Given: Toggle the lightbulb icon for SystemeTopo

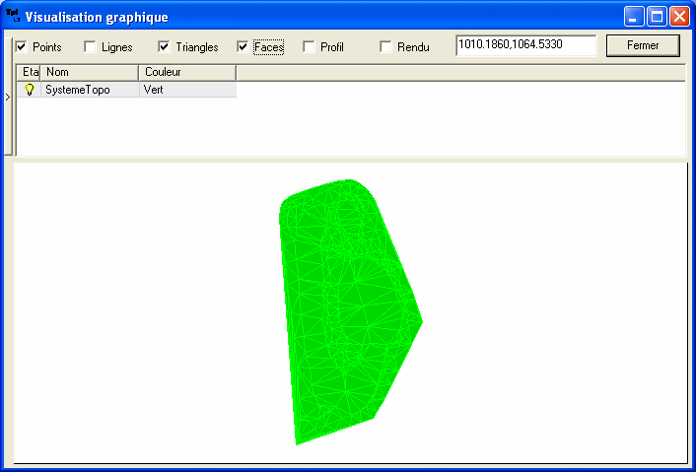Looking at the screenshot, I should [29, 90].
